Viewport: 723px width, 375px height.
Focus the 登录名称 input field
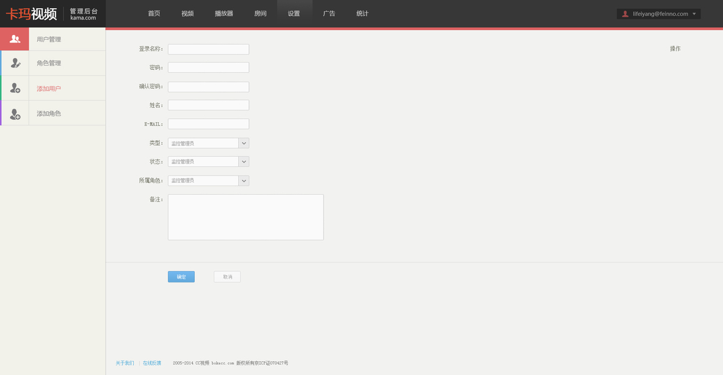click(209, 49)
